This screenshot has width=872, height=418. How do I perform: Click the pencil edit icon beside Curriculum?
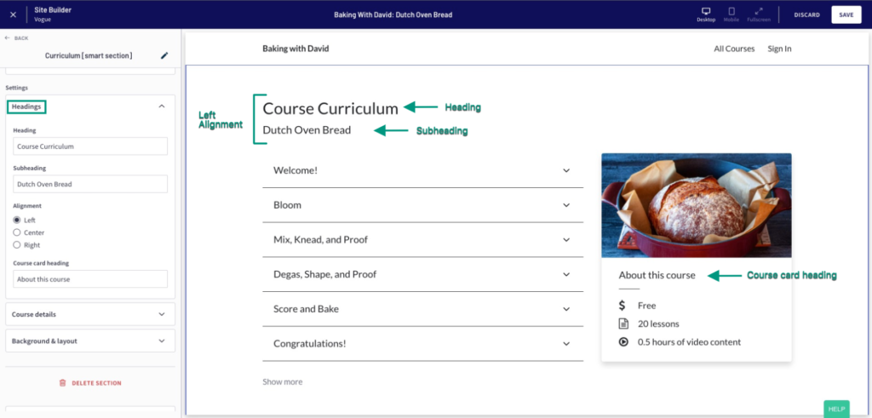click(x=164, y=56)
